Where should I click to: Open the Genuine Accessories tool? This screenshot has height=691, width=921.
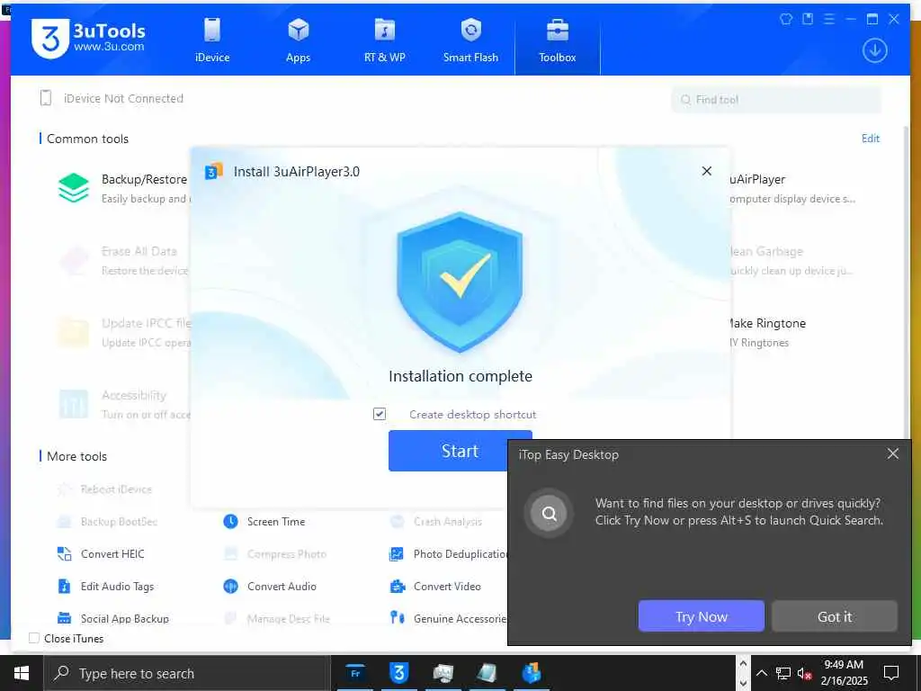(x=448, y=619)
